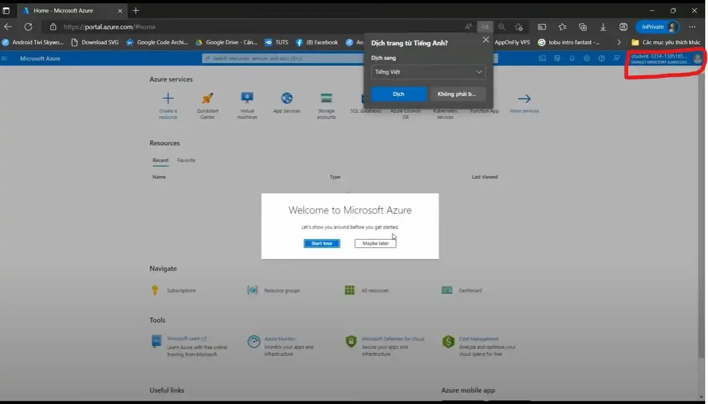Refresh the browser page
Image resolution: width=708 pixels, height=404 pixels.
tap(28, 27)
